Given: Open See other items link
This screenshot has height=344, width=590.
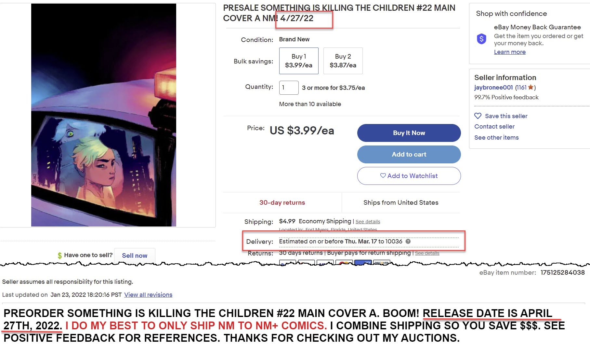Looking at the screenshot, I should point(496,138).
